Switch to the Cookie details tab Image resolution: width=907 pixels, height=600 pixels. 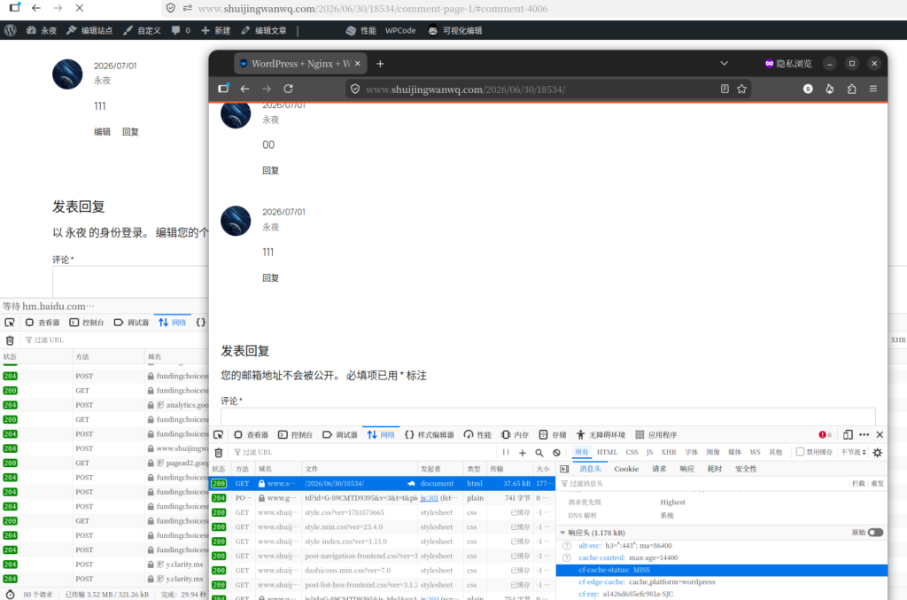[626, 469]
